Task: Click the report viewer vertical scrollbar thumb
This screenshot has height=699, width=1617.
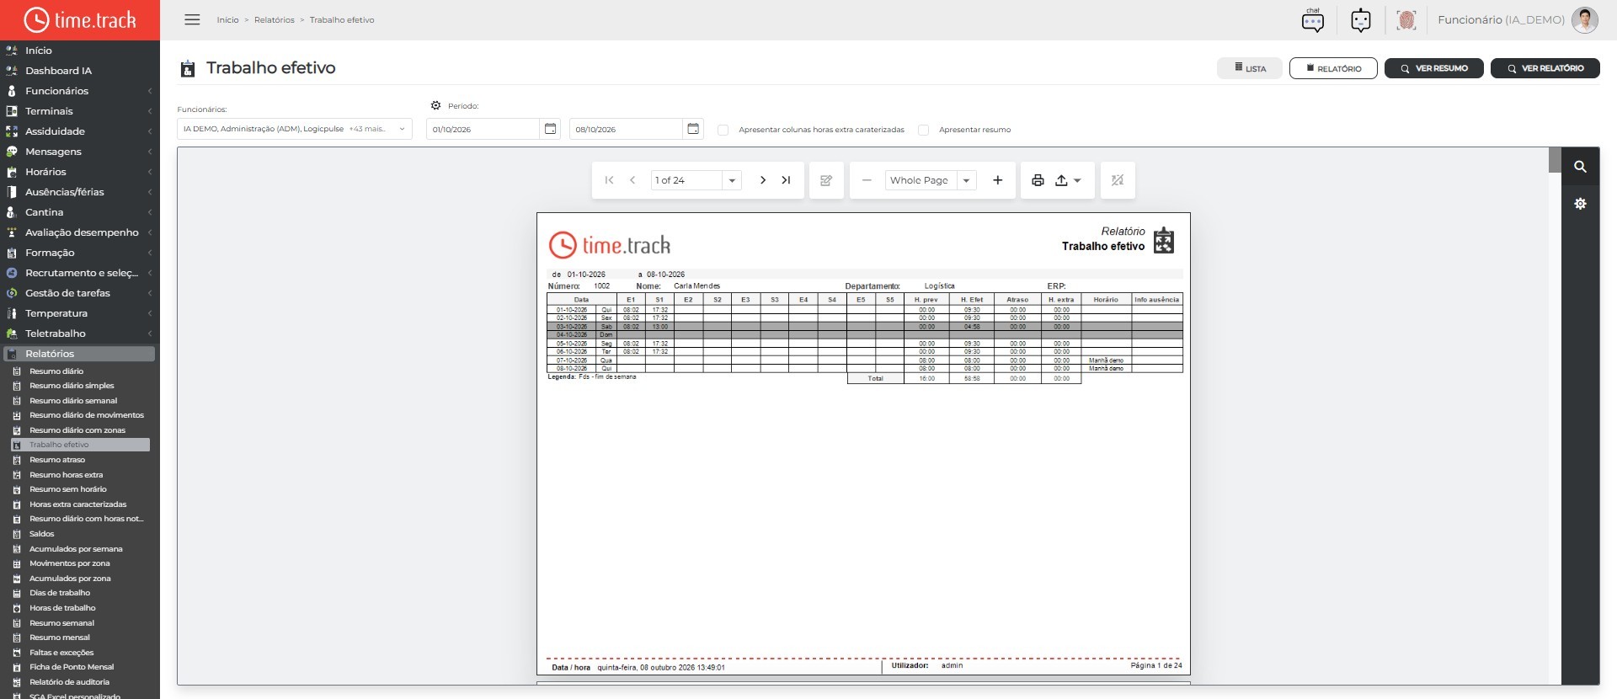Action: (1555, 160)
